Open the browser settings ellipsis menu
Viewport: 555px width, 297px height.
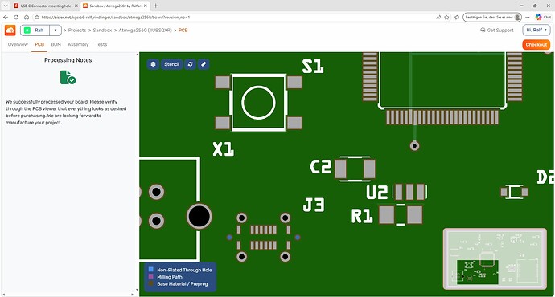[528, 17]
